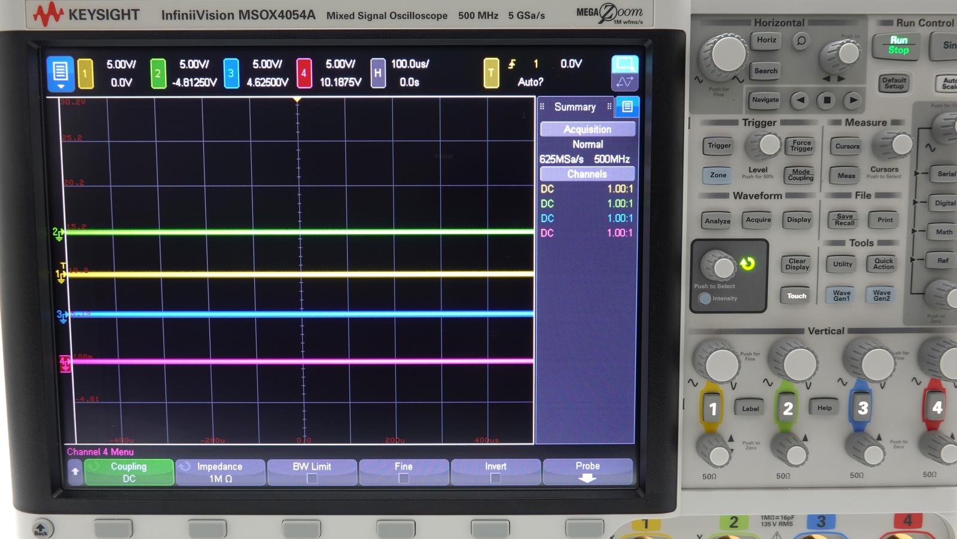
Task: Click the Zone button
Action: click(x=718, y=175)
